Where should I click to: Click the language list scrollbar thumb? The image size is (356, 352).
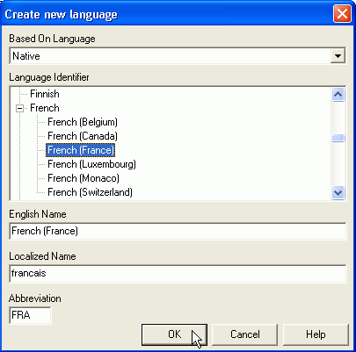pyautogui.click(x=338, y=138)
